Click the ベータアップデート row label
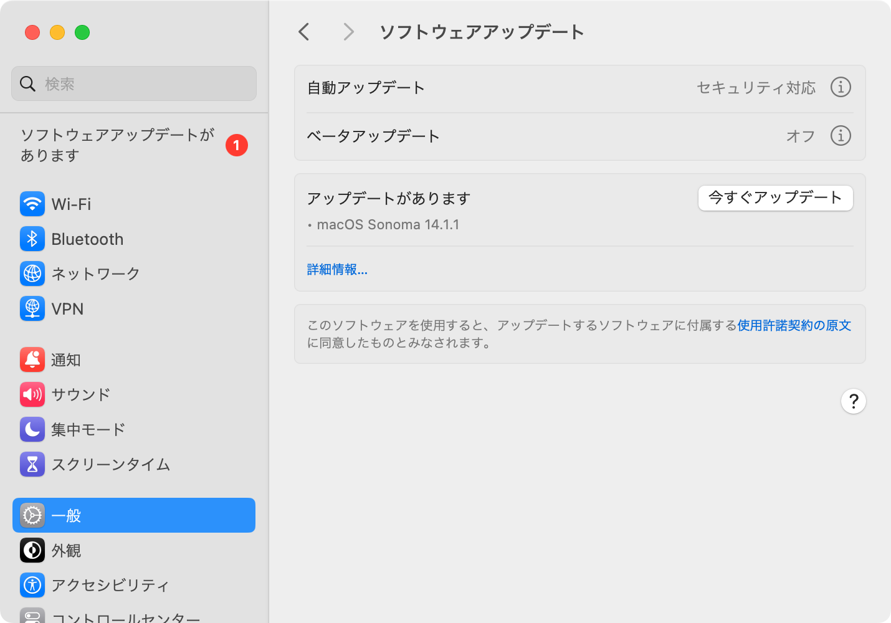Viewport: 891px width, 623px height. [x=373, y=136]
